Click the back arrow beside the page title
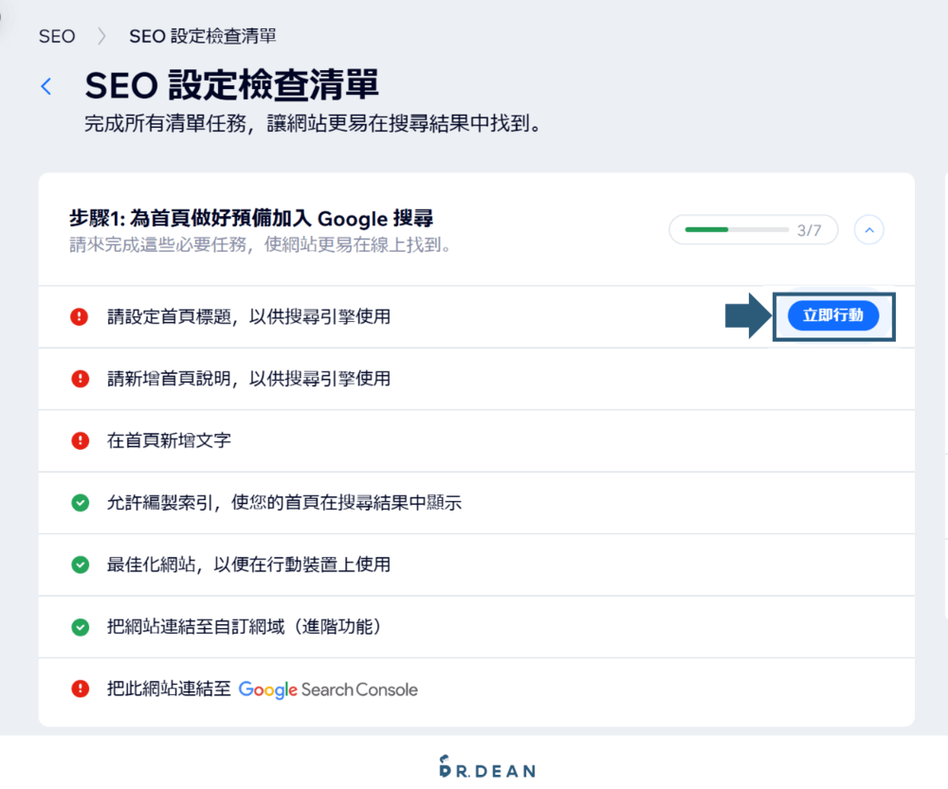This screenshot has height=789, width=948. (x=46, y=85)
